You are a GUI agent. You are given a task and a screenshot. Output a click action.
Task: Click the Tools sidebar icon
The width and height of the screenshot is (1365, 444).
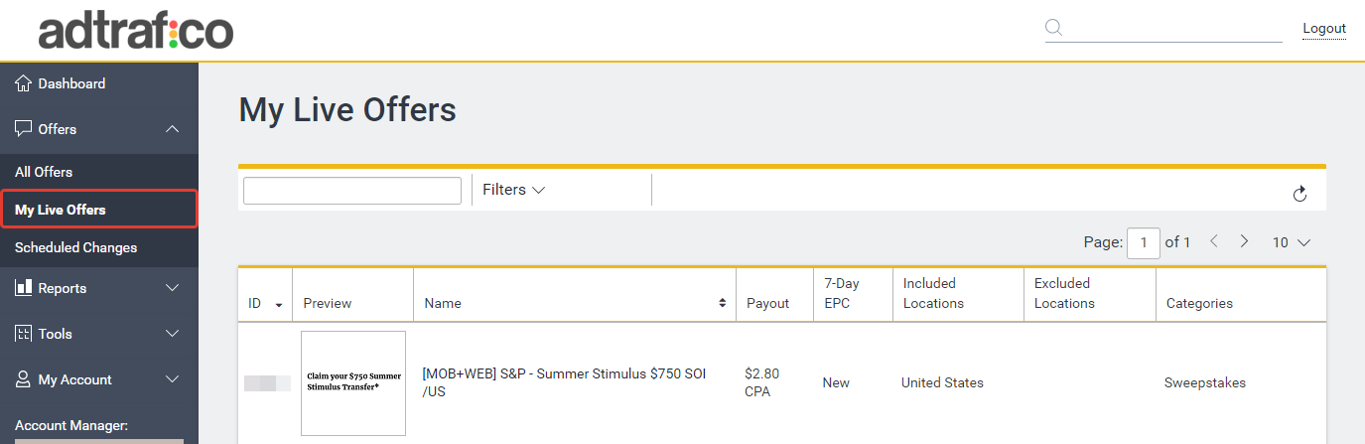[24, 334]
